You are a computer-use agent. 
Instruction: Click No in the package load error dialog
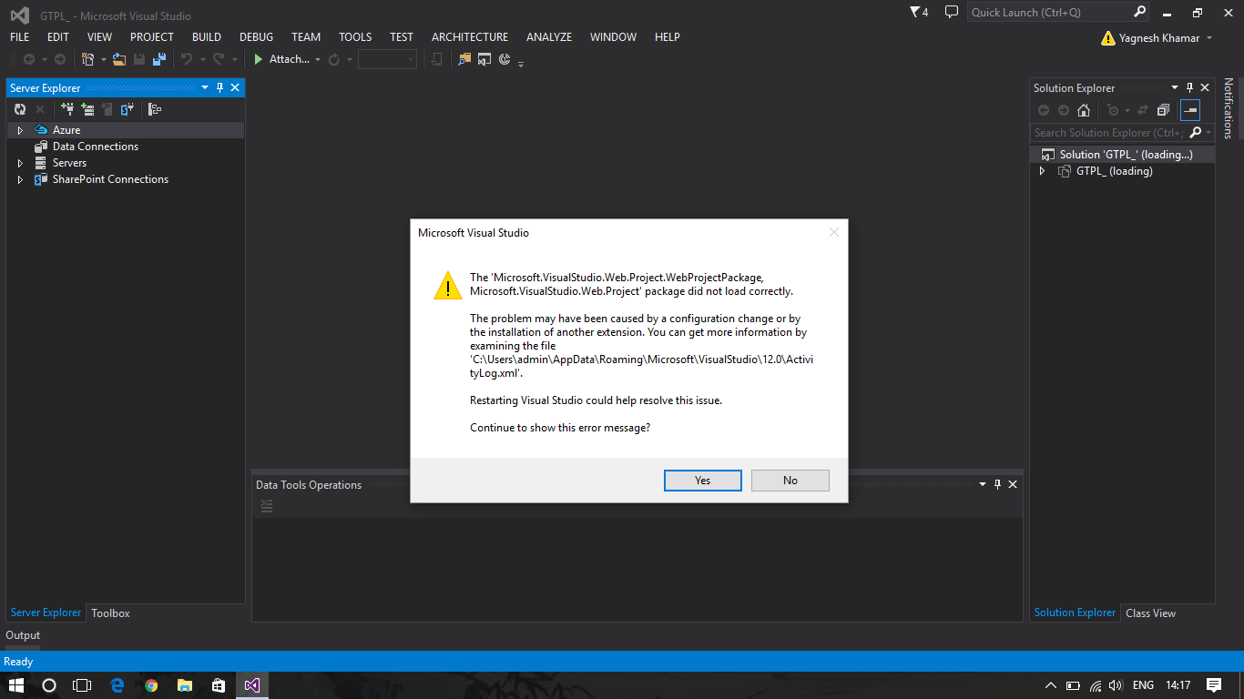pos(790,480)
